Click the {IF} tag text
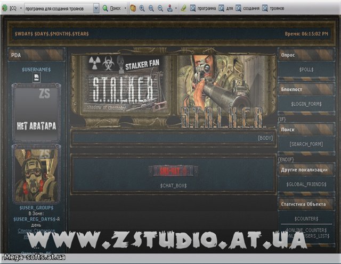This screenshot has height=264, width=341. tap(282, 119)
